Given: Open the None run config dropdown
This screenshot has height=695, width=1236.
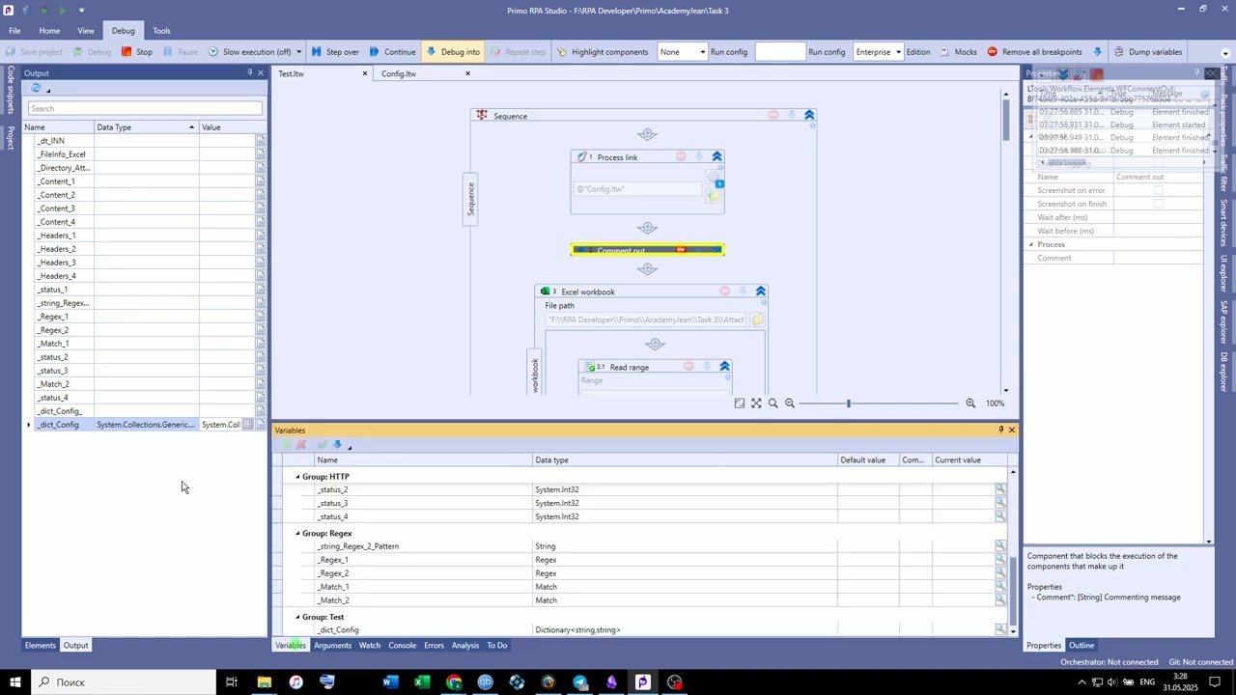Looking at the screenshot, I should tap(682, 52).
